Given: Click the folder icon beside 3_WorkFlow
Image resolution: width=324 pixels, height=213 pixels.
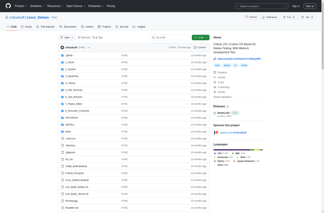Looking at the screenshot, I should pos(63,76).
